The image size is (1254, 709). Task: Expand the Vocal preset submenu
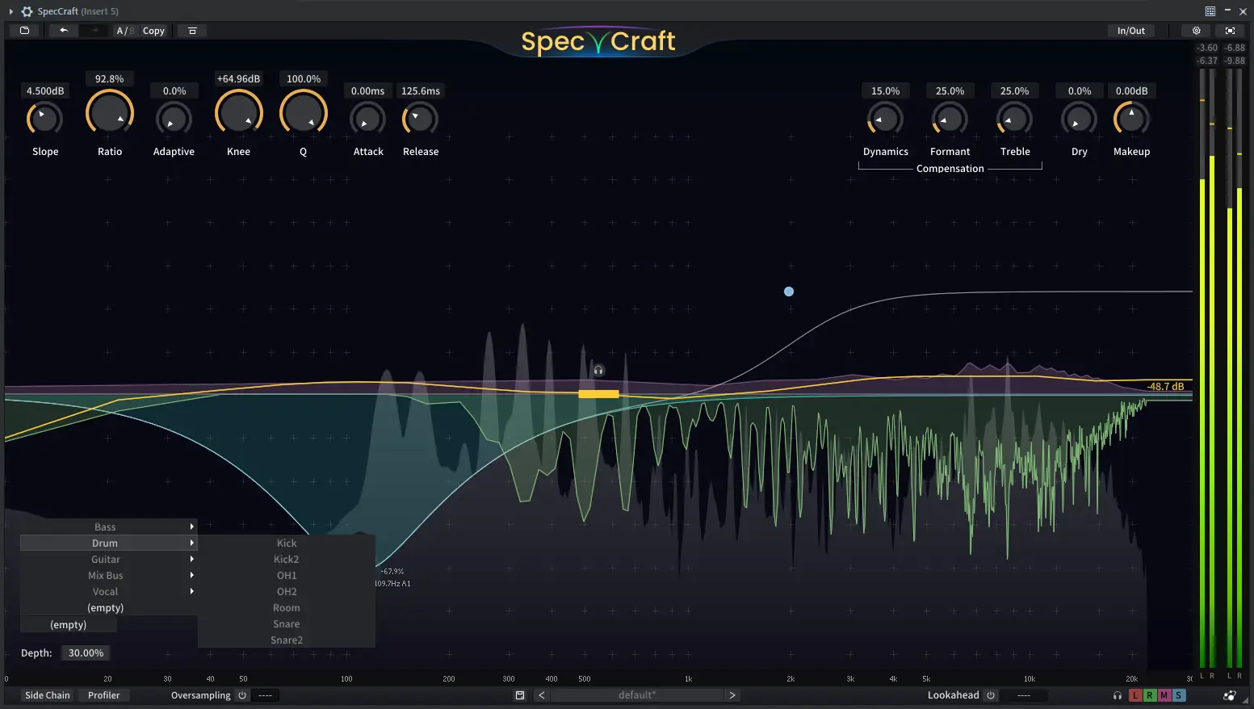(x=108, y=591)
